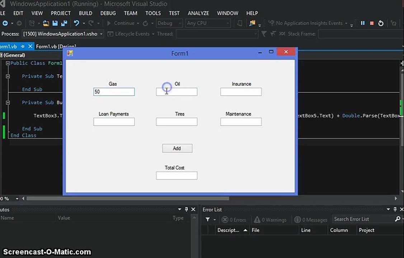Open the Undo history dropdown arrow
404x258 pixels.
point(84,23)
